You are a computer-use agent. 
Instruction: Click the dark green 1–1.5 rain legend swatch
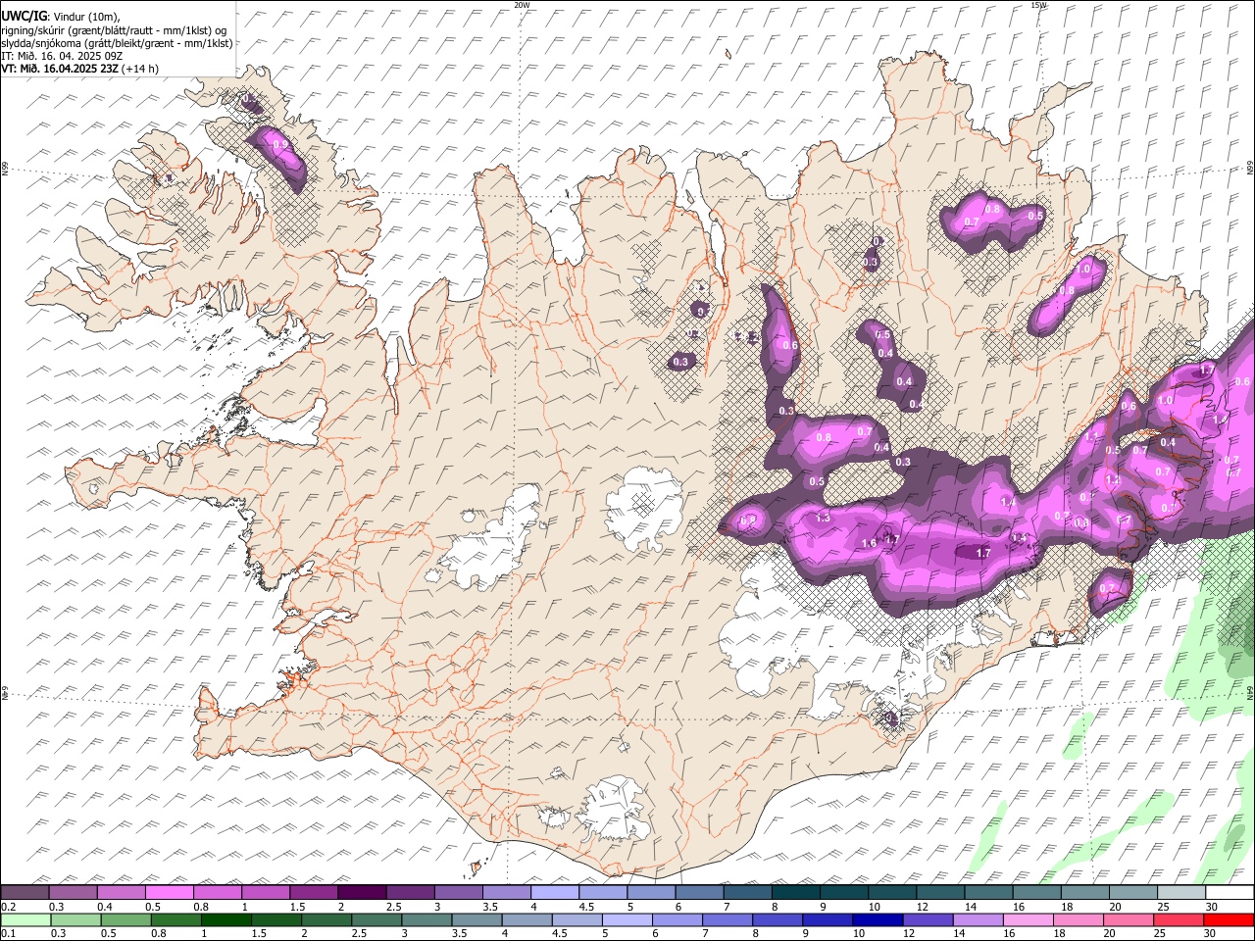pos(227,920)
